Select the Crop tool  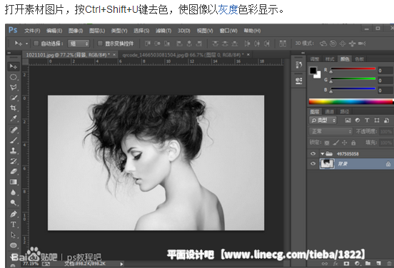coord(14,108)
